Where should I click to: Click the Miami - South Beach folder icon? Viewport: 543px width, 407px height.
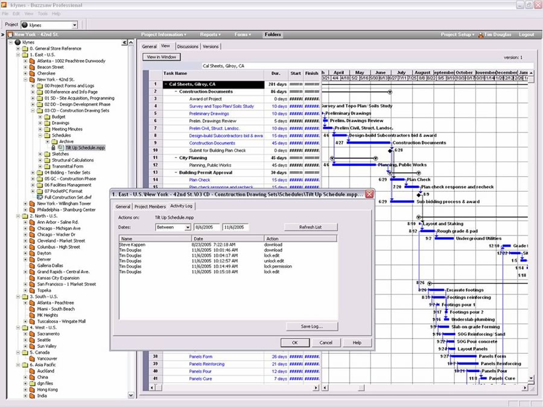click(x=32, y=309)
